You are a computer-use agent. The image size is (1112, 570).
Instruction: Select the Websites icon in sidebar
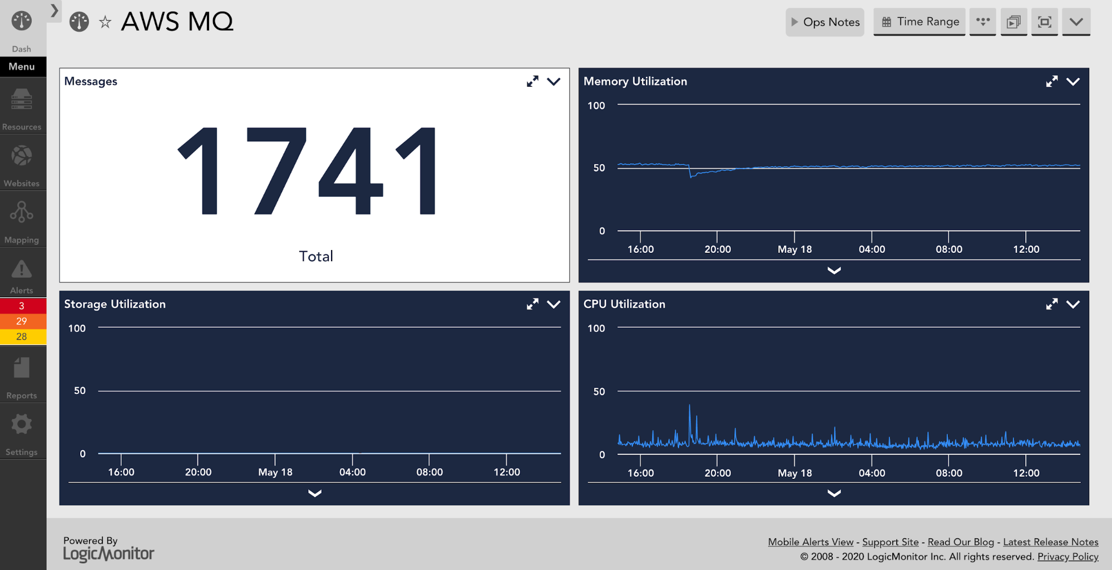tap(22, 163)
